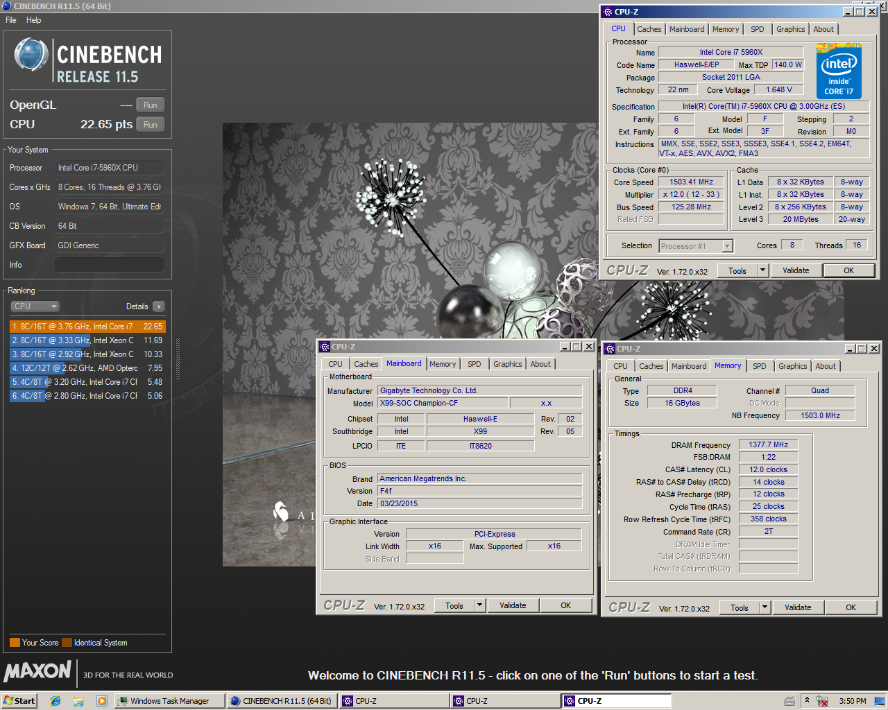Switch to Windows Task Manager in taskbar
888x710 pixels.
[x=170, y=701]
